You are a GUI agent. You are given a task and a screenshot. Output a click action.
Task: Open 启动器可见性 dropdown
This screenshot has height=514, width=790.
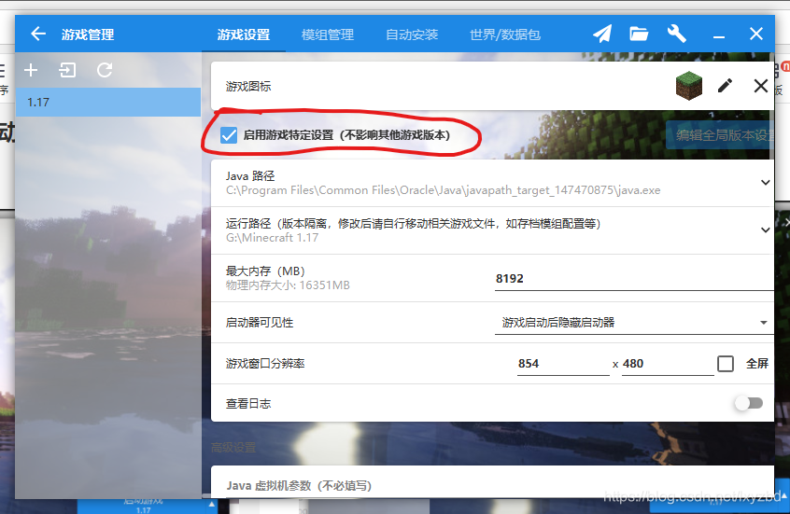(x=634, y=323)
